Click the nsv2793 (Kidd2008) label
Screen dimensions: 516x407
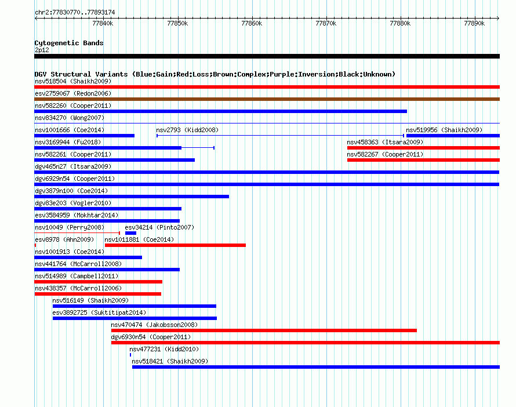click(x=187, y=130)
